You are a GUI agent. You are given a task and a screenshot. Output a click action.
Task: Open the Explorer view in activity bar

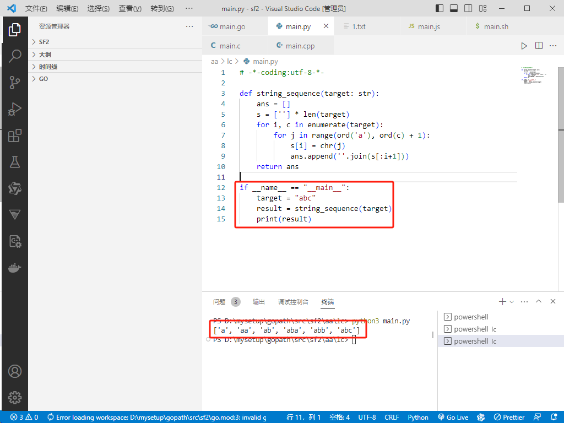click(15, 30)
